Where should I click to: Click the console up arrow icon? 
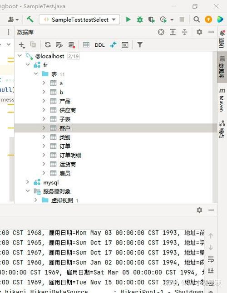211,236
